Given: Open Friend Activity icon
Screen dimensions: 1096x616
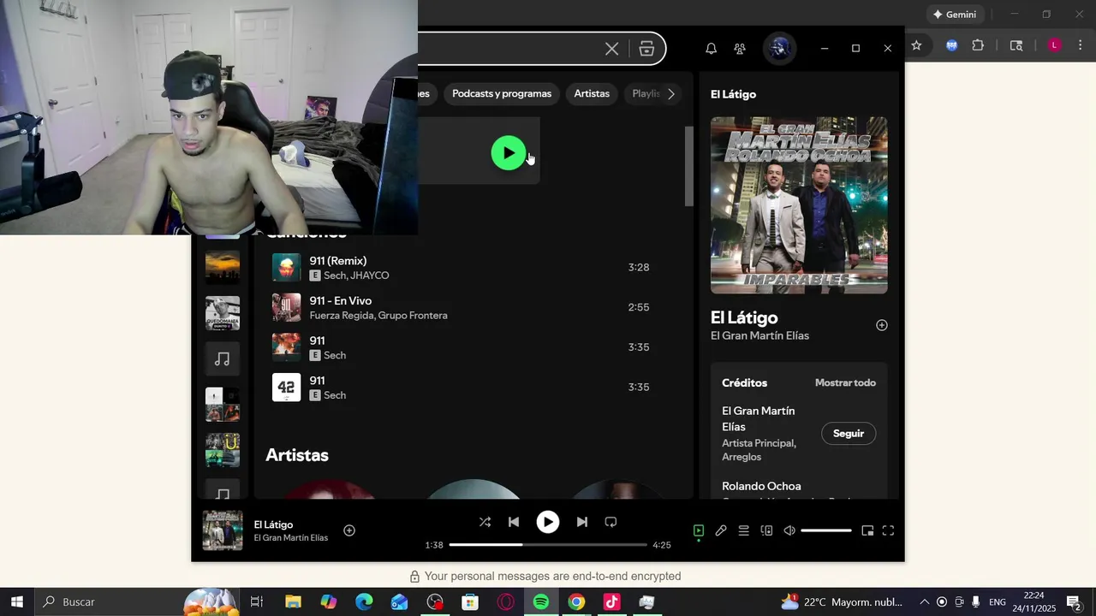Looking at the screenshot, I should pos(740,49).
